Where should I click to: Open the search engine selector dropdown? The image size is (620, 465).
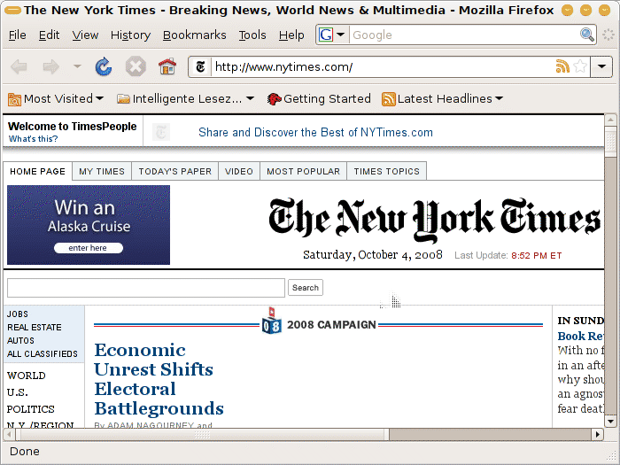pyautogui.click(x=332, y=35)
